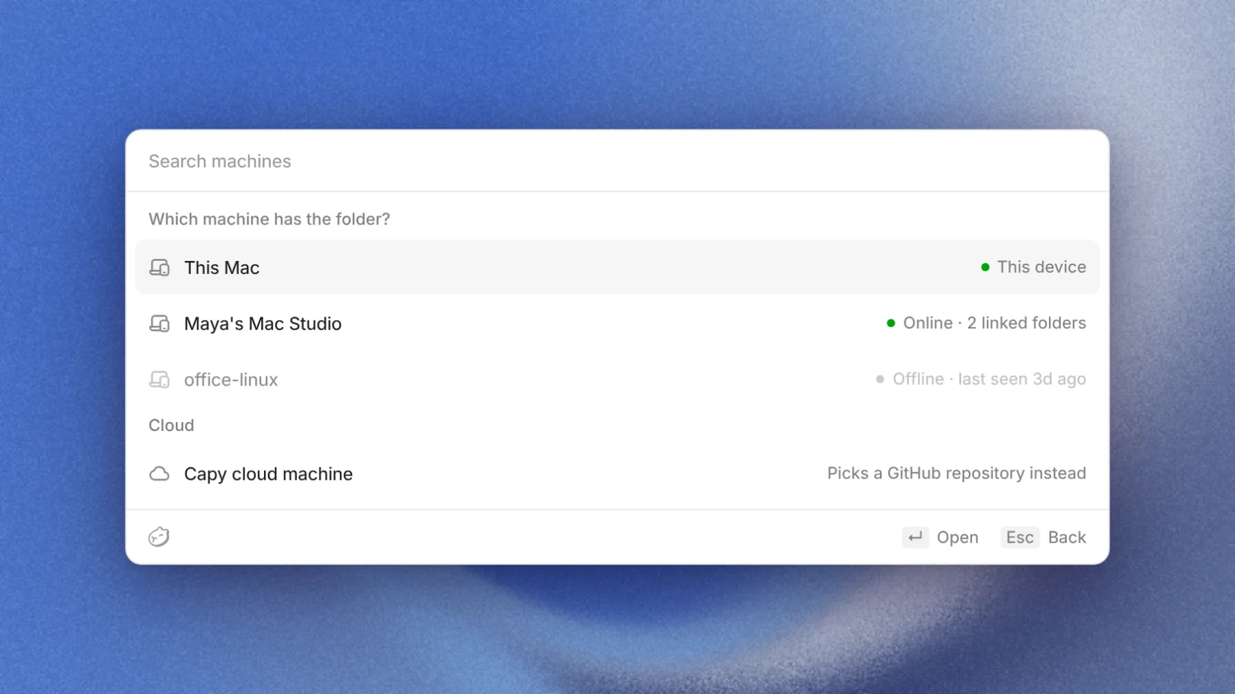The height and width of the screenshot is (694, 1235).
Task: Click the Search machines input field
Action: 617,161
